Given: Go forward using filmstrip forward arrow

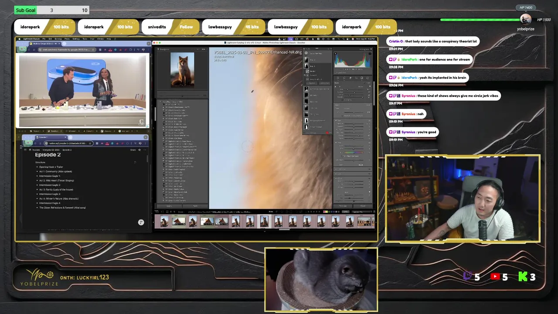Looking at the screenshot, I should click(174, 212).
